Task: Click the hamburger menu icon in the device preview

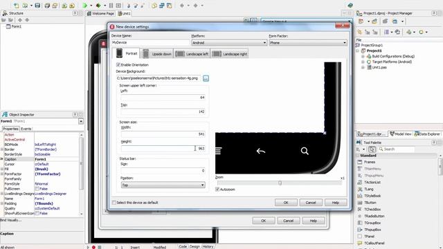Action: (x=218, y=151)
